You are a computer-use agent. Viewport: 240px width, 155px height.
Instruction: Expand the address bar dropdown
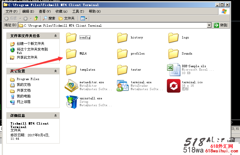pyautogui.click(x=209, y=25)
